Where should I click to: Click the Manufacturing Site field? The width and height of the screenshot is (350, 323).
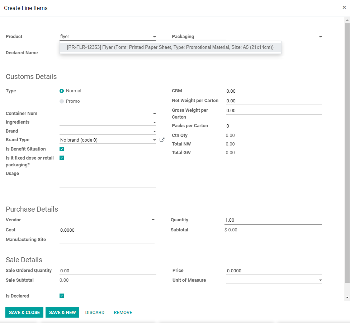click(x=107, y=240)
